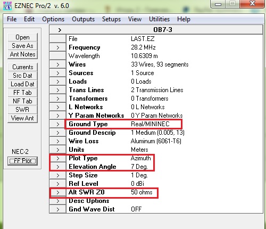Click the Save As button

(x=22, y=46)
